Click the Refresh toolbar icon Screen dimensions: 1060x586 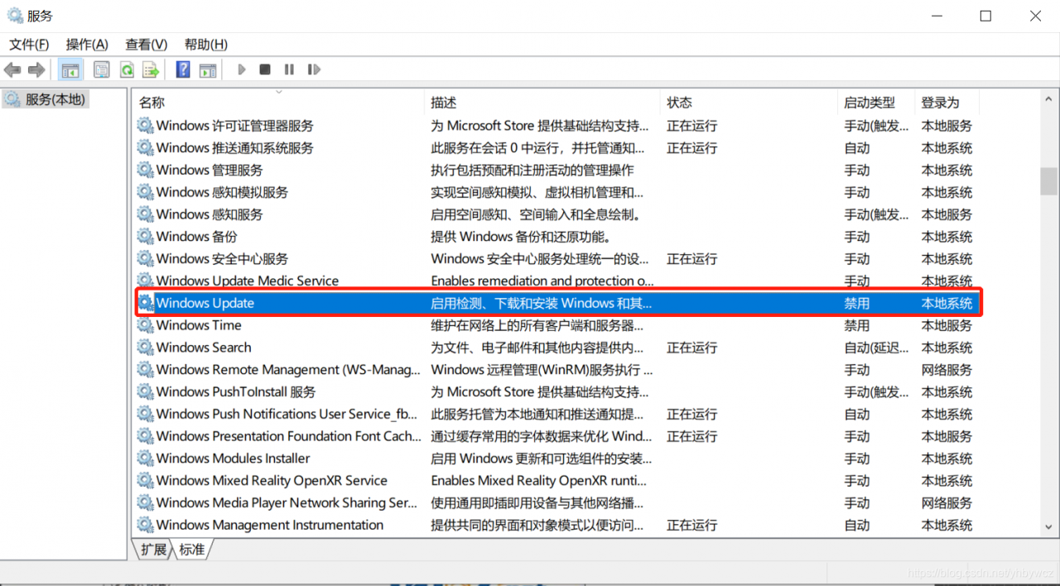coord(127,70)
